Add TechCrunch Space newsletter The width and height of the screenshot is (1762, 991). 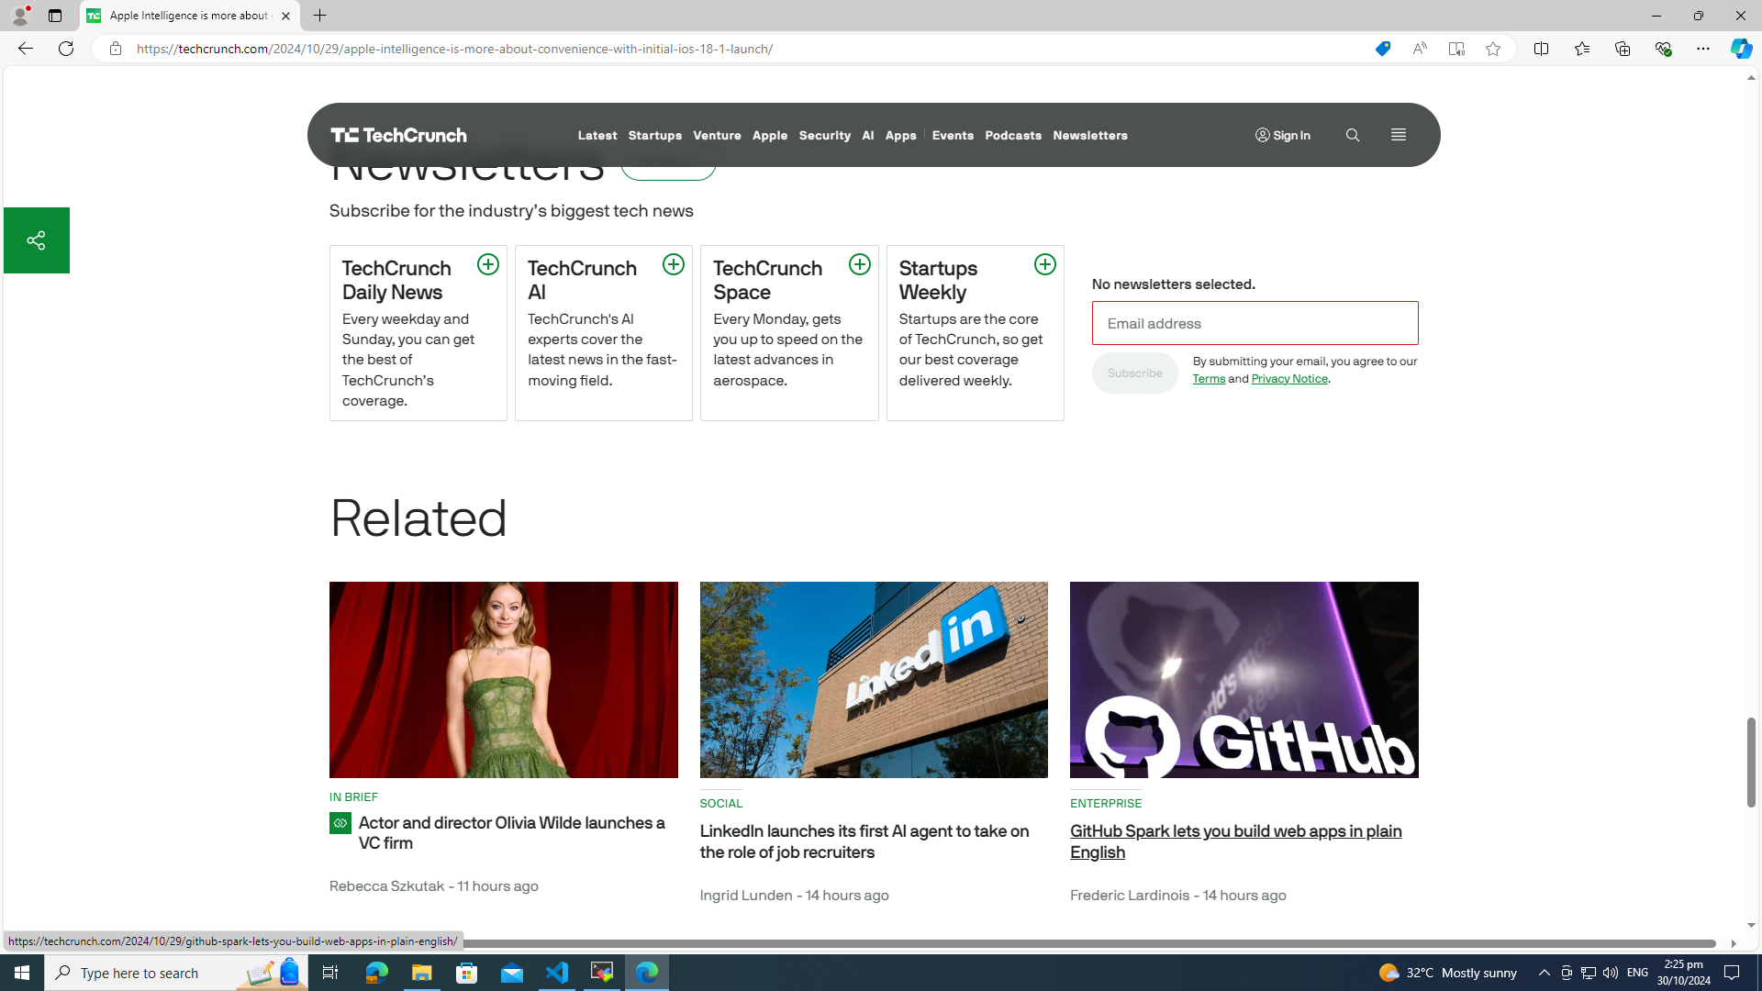(859, 264)
